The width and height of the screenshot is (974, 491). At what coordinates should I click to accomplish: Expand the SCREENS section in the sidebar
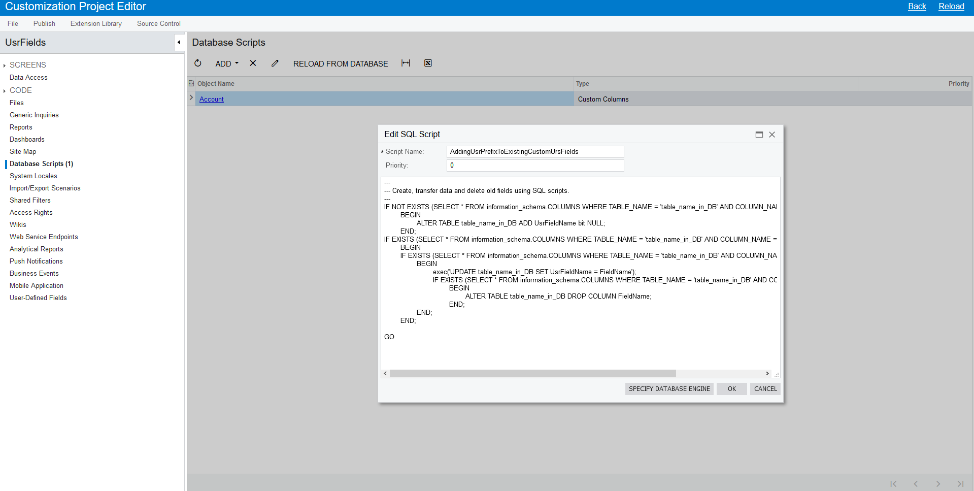tap(4, 64)
